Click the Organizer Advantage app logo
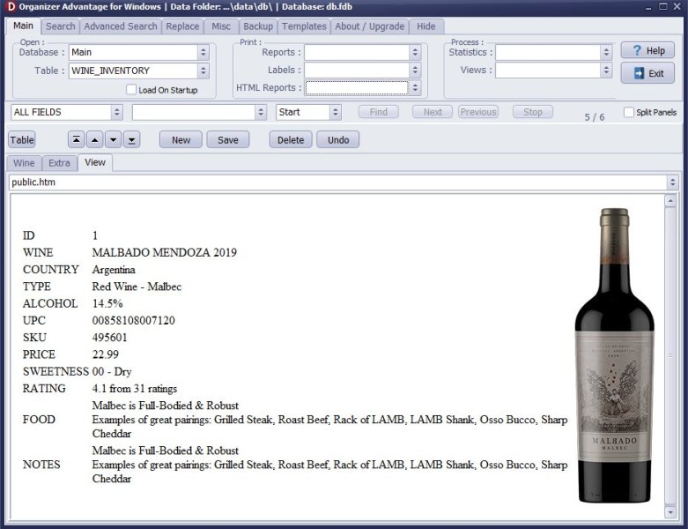The height and width of the screenshot is (529, 688). pos(11,6)
